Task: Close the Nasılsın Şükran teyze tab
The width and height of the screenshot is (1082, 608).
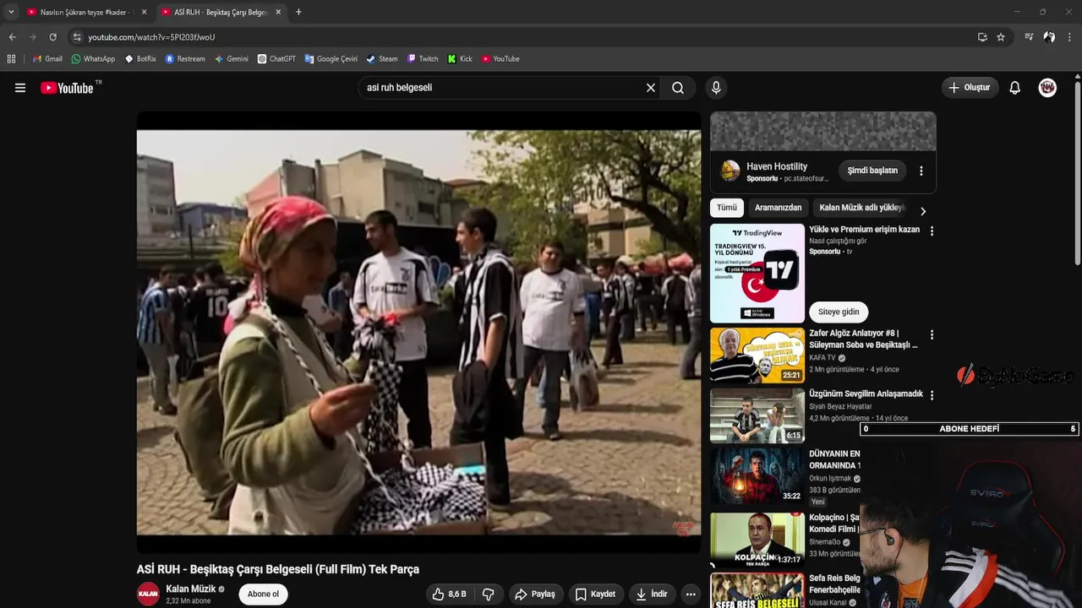Action: click(x=144, y=12)
